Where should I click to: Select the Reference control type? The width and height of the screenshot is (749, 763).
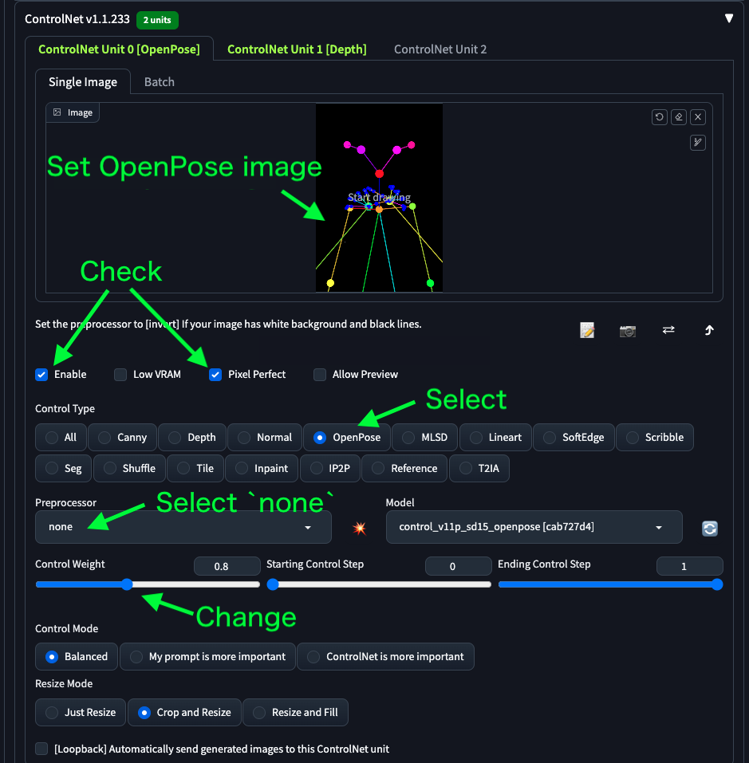(404, 469)
